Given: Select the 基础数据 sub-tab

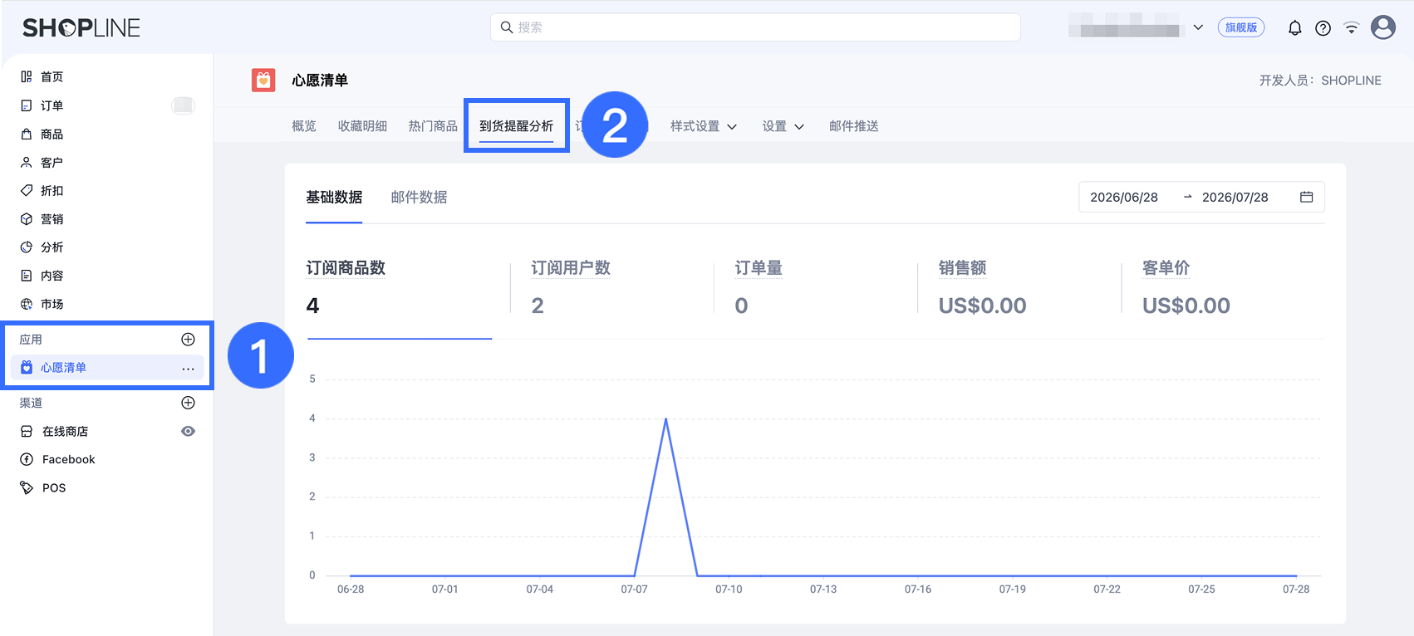Looking at the screenshot, I should coord(334,198).
